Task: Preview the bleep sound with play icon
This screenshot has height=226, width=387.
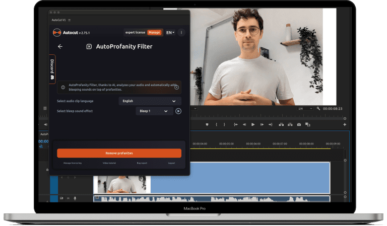Action: pos(178,111)
